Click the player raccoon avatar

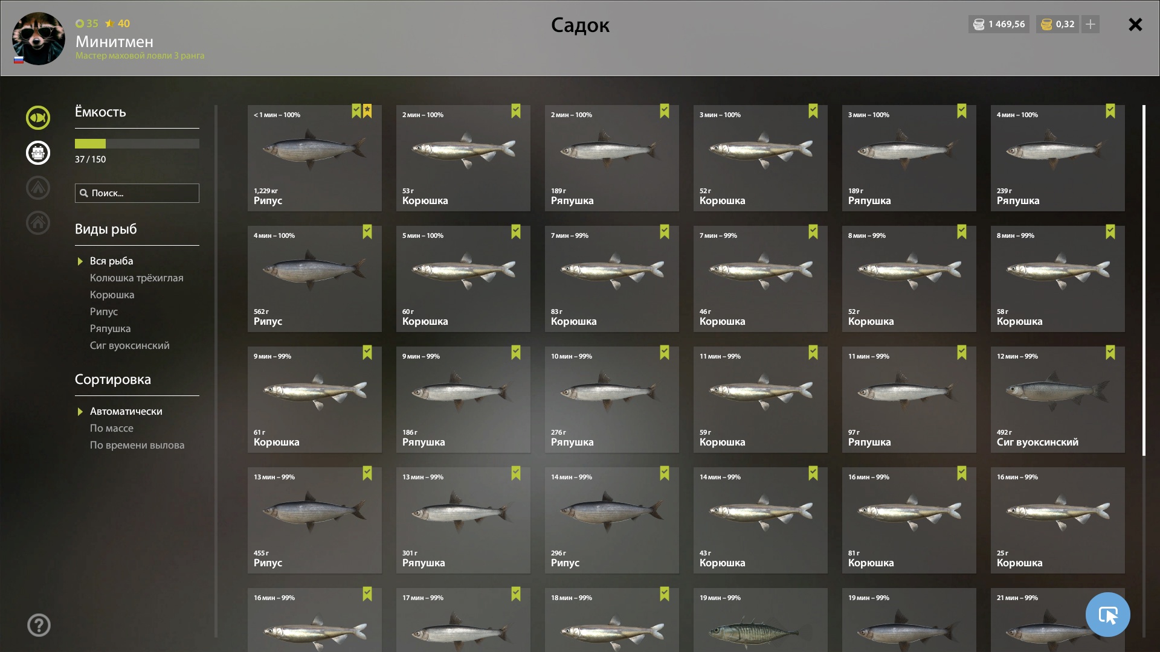pyautogui.click(x=39, y=39)
